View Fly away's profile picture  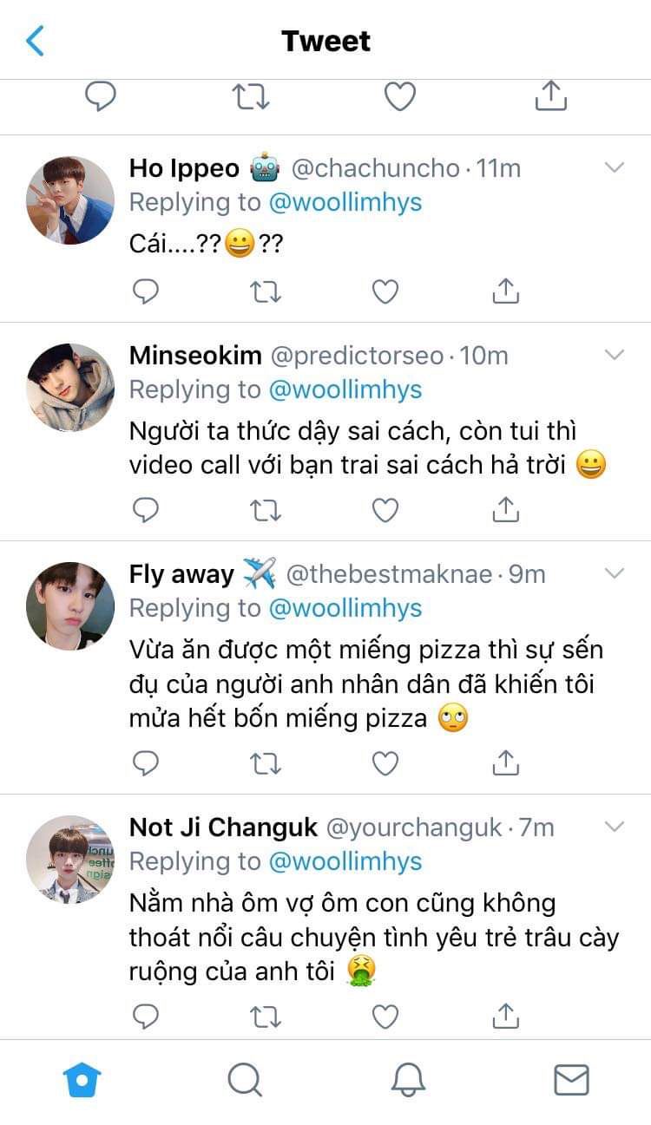pos(70,605)
